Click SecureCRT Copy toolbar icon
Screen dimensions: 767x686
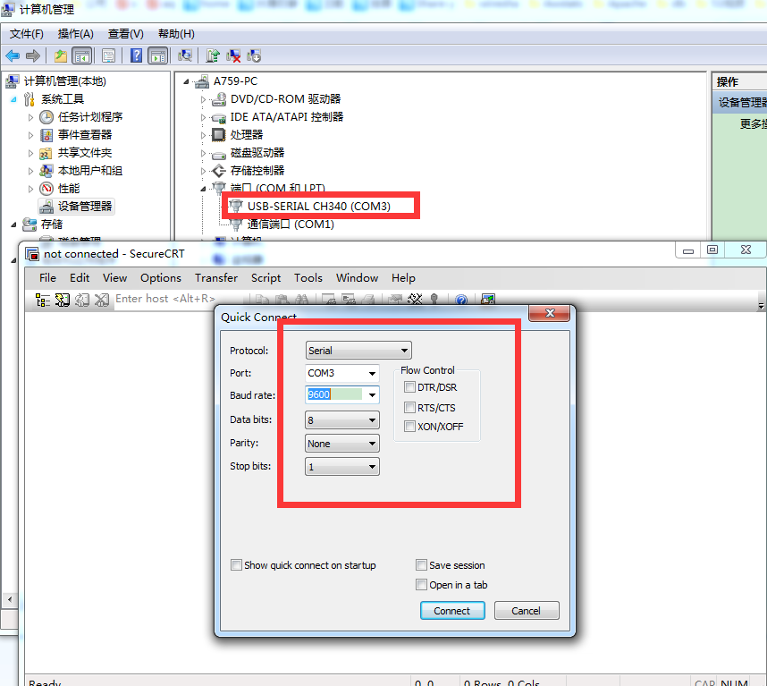point(262,299)
